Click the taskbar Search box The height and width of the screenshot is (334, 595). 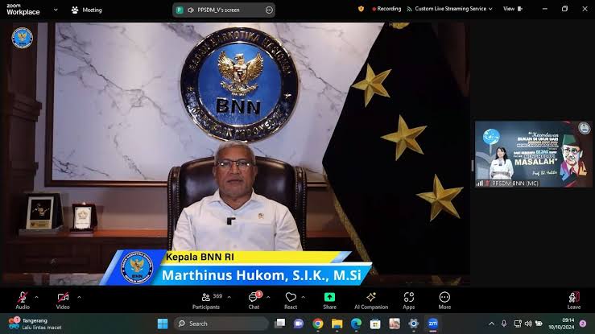coord(221,324)
